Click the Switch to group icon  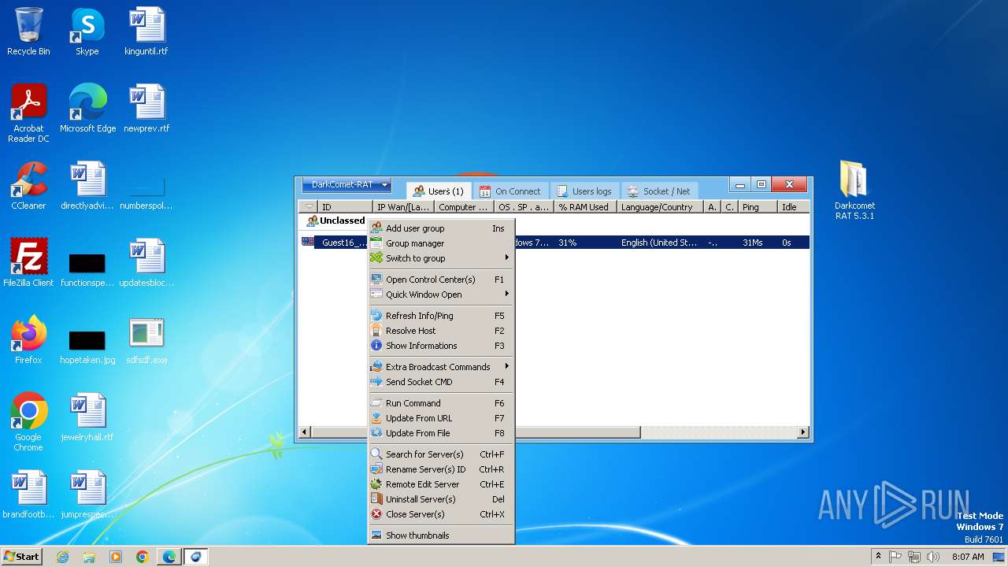click(376, 258)
